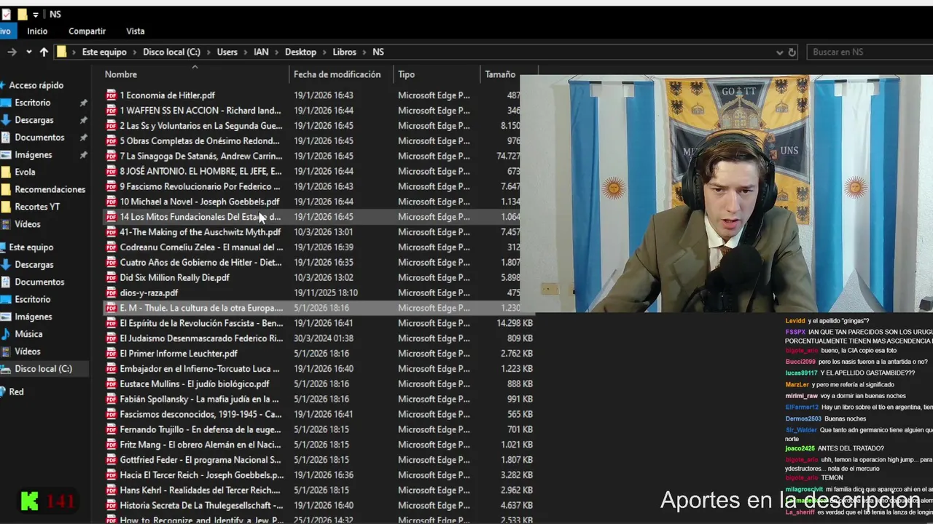Click PDF icon of dios-y-raza.pdf

pyautogui.click(x=112, y=293)
